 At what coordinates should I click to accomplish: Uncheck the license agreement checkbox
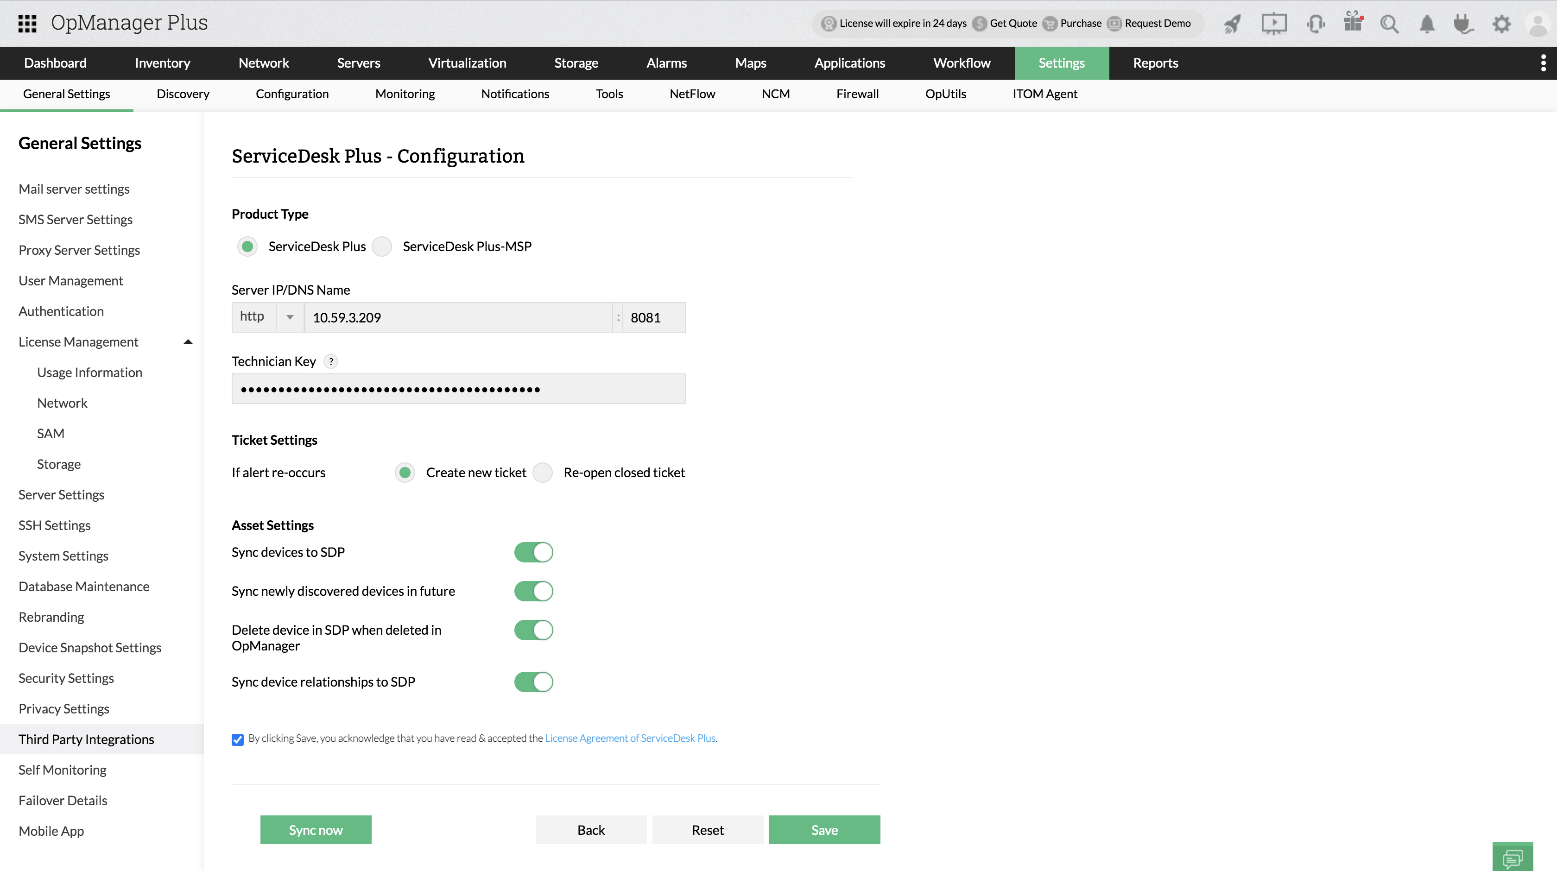pos(238,739)
